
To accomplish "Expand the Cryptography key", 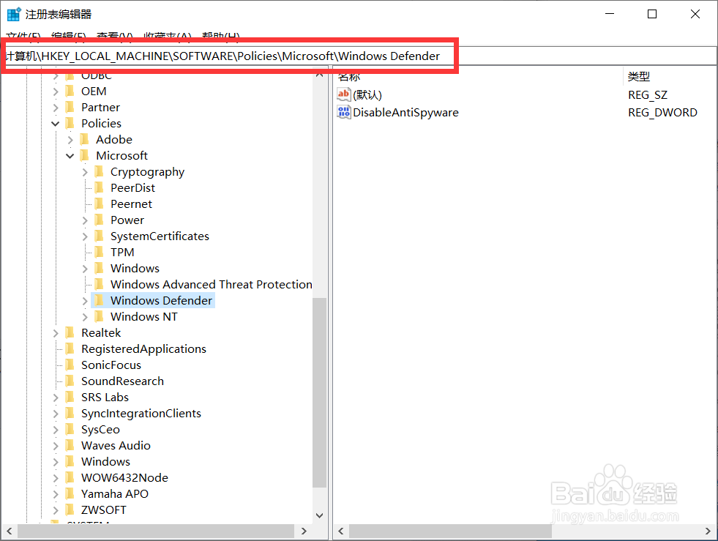I will pyautogui.click(x=85, y=172).
